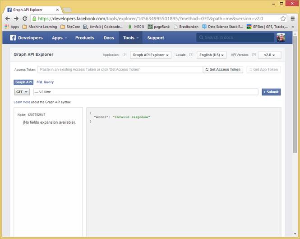
Task: Click the API path input field
Action: pyautogui.click(x=146, y=92)
